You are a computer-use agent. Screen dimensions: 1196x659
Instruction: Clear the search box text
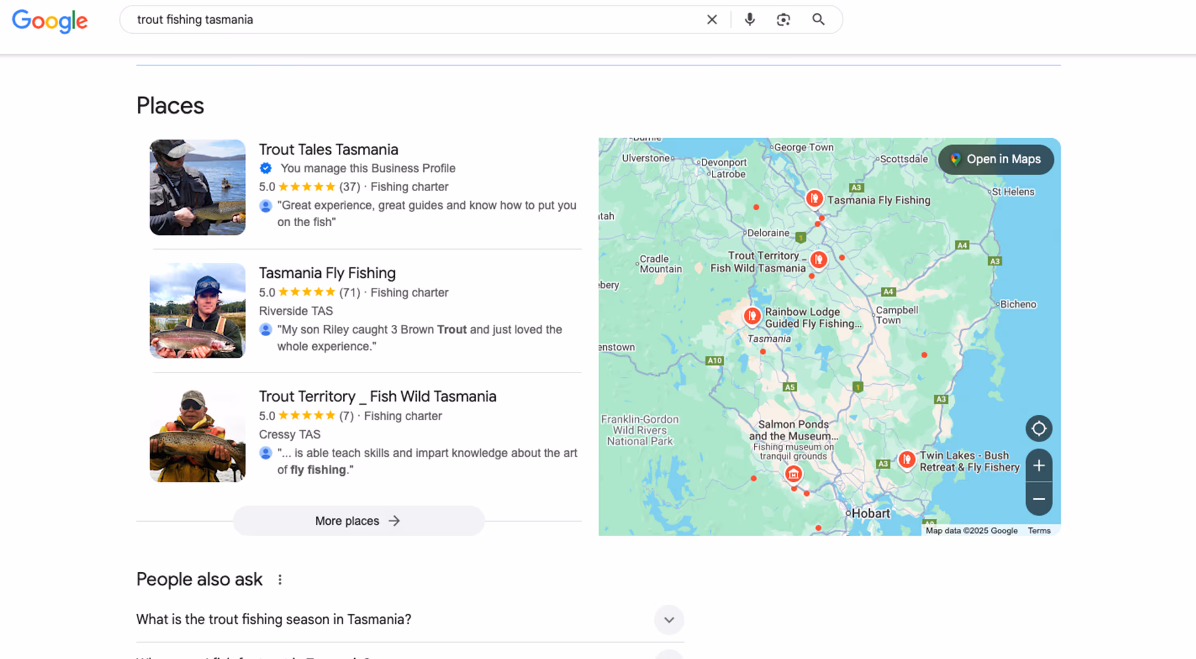712,20
